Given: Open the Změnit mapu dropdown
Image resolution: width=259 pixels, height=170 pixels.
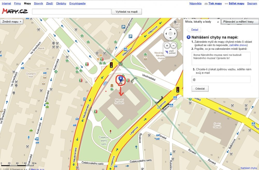Looking at the screenshot, I should click(12, 22).
